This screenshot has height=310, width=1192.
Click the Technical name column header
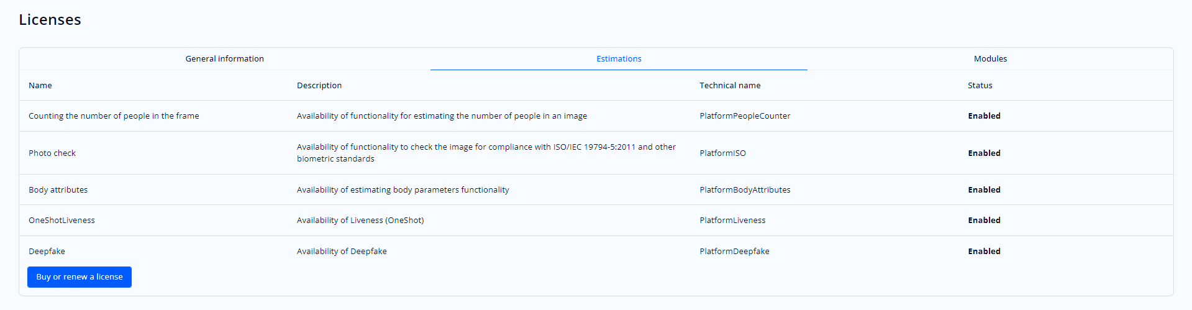pos(730,86)
